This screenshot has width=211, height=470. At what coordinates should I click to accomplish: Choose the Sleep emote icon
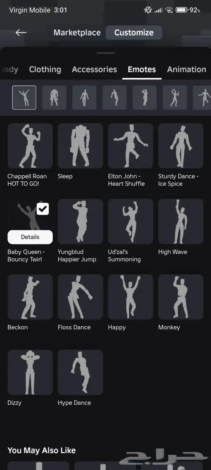click(80, 146)
